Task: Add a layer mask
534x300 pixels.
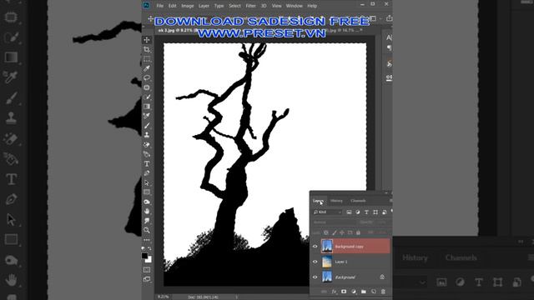Action: click(344, 292)
